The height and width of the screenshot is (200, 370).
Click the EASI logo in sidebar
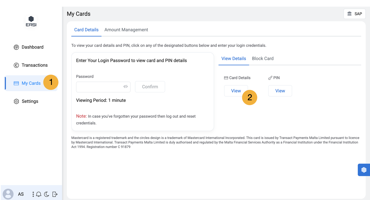pos(31,21)
